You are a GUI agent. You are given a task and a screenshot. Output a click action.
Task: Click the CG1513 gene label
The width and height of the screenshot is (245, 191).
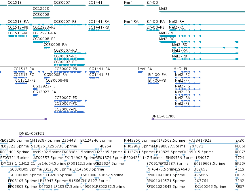pos(15,3)
